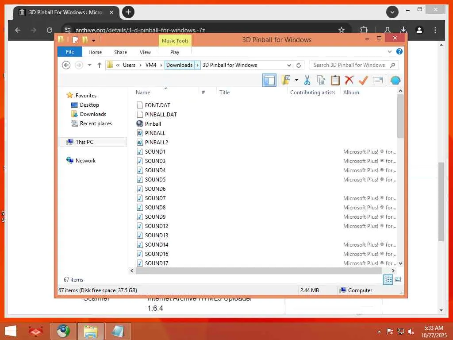This screenshot has width=453, height=340.
Task: Click the Up one level arrow
Action: pos(100,65)
